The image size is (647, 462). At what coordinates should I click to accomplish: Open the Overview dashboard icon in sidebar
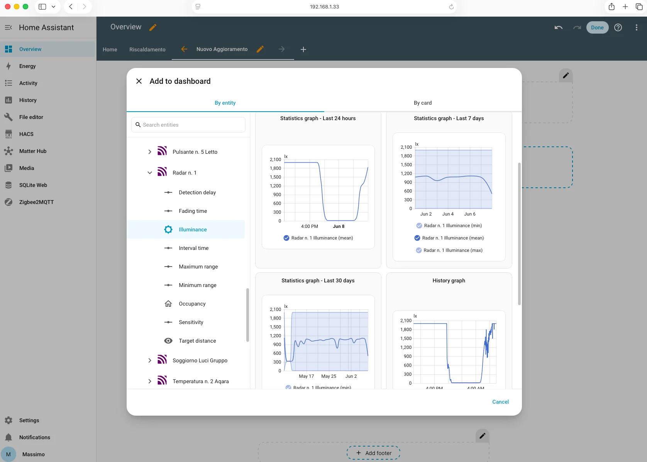8,49
